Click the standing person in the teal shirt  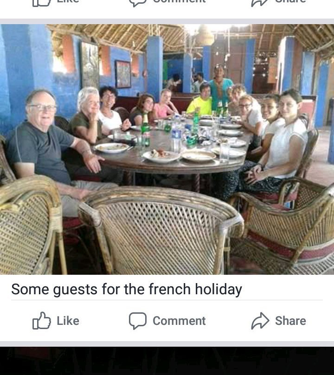(220, 86)
